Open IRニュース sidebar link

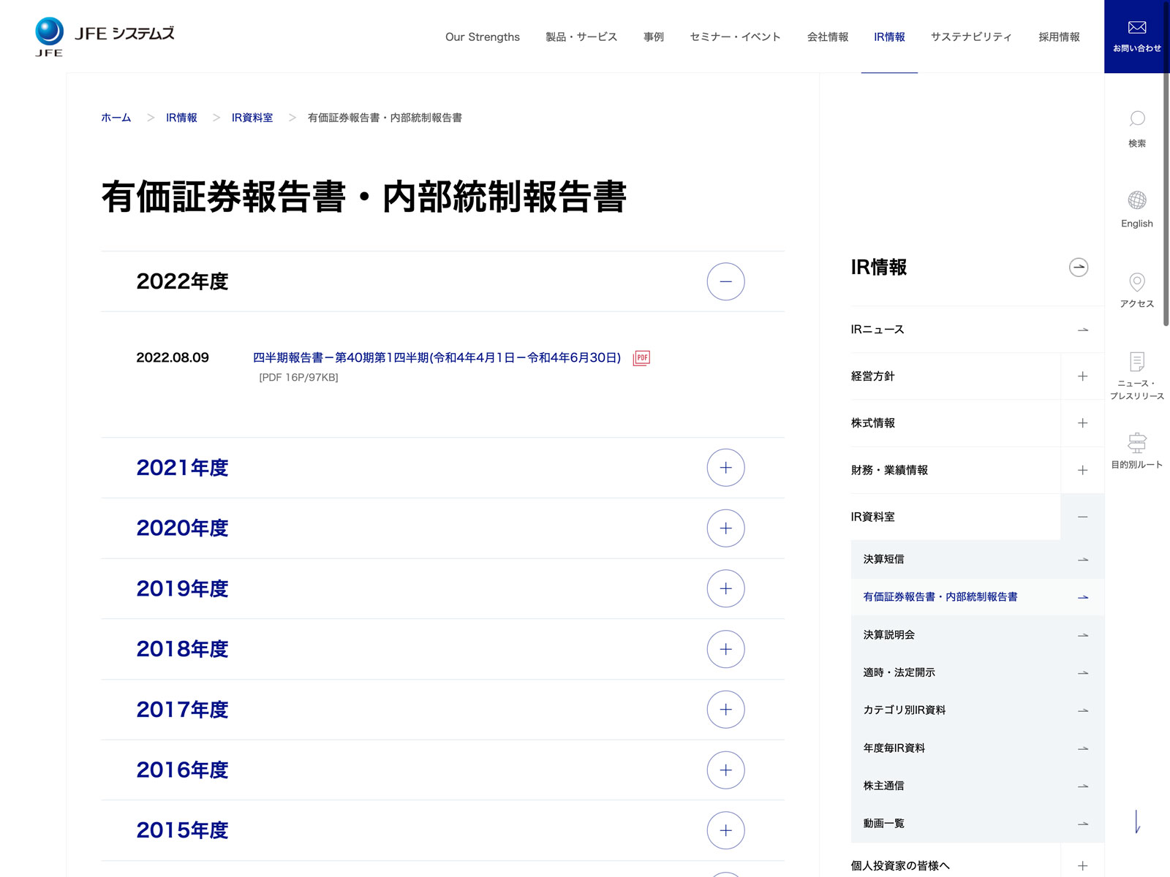[x=877, y=330]
